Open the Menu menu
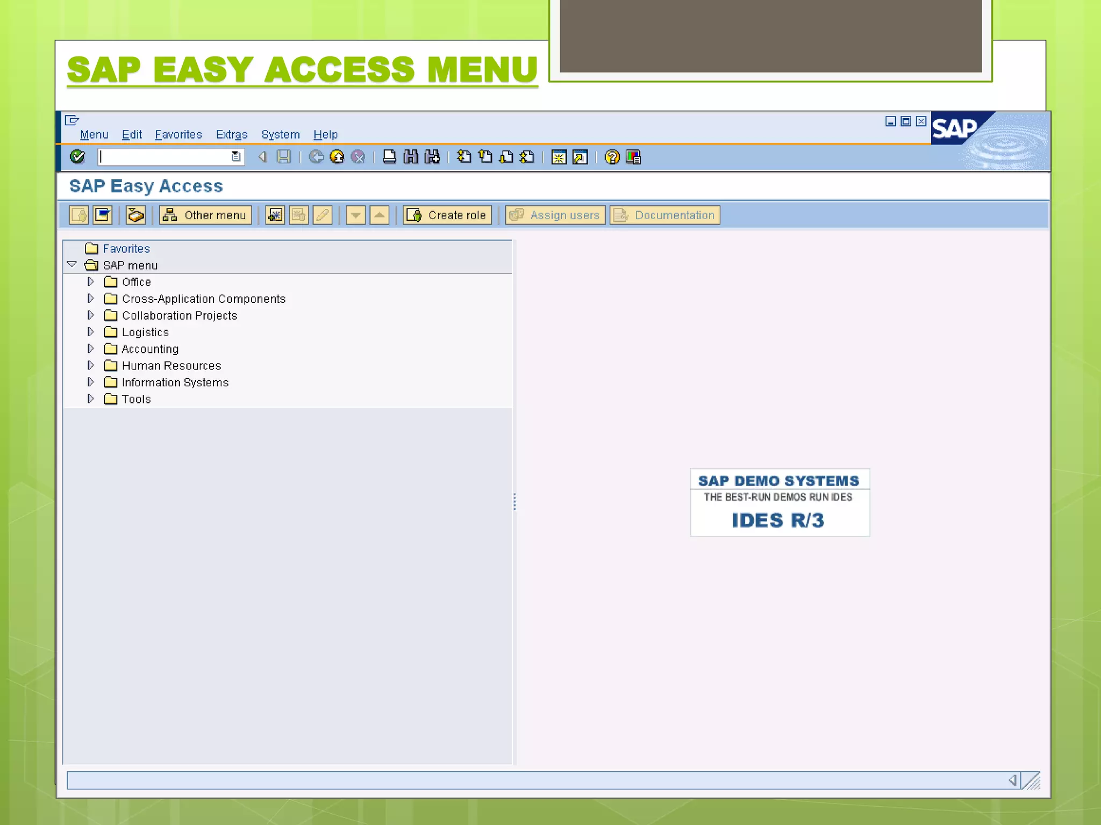This screenshot has width=1101, height=825. [x=94, y=134]
